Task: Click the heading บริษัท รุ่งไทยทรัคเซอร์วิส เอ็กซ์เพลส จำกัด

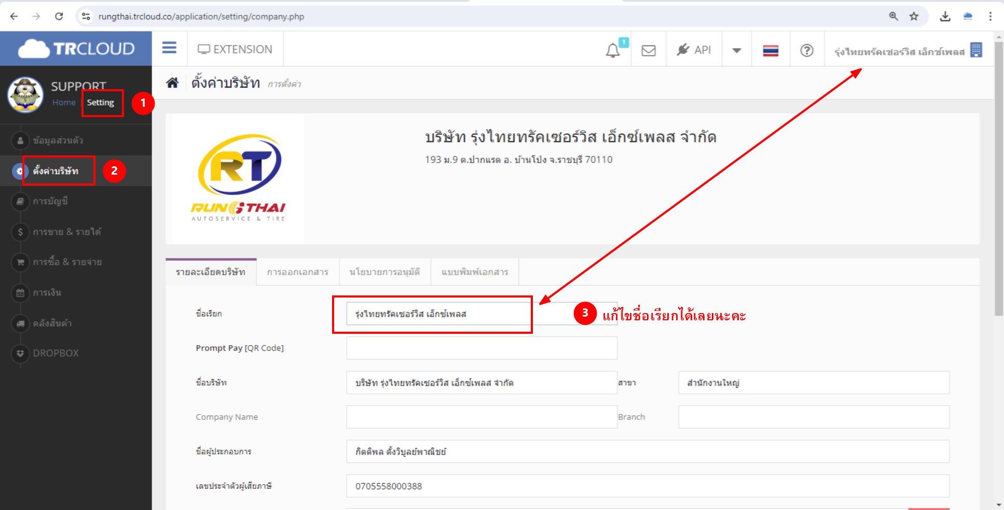Action: point(571,137)
